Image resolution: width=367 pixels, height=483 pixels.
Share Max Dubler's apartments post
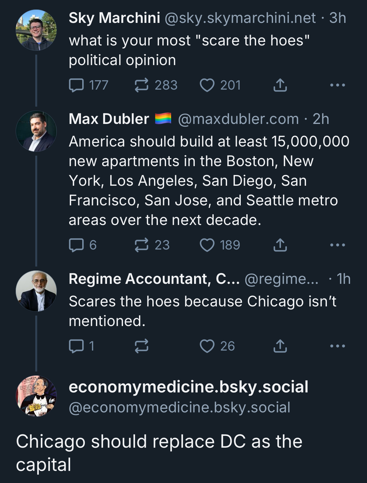pyautogui.click(x=280, y=245)
